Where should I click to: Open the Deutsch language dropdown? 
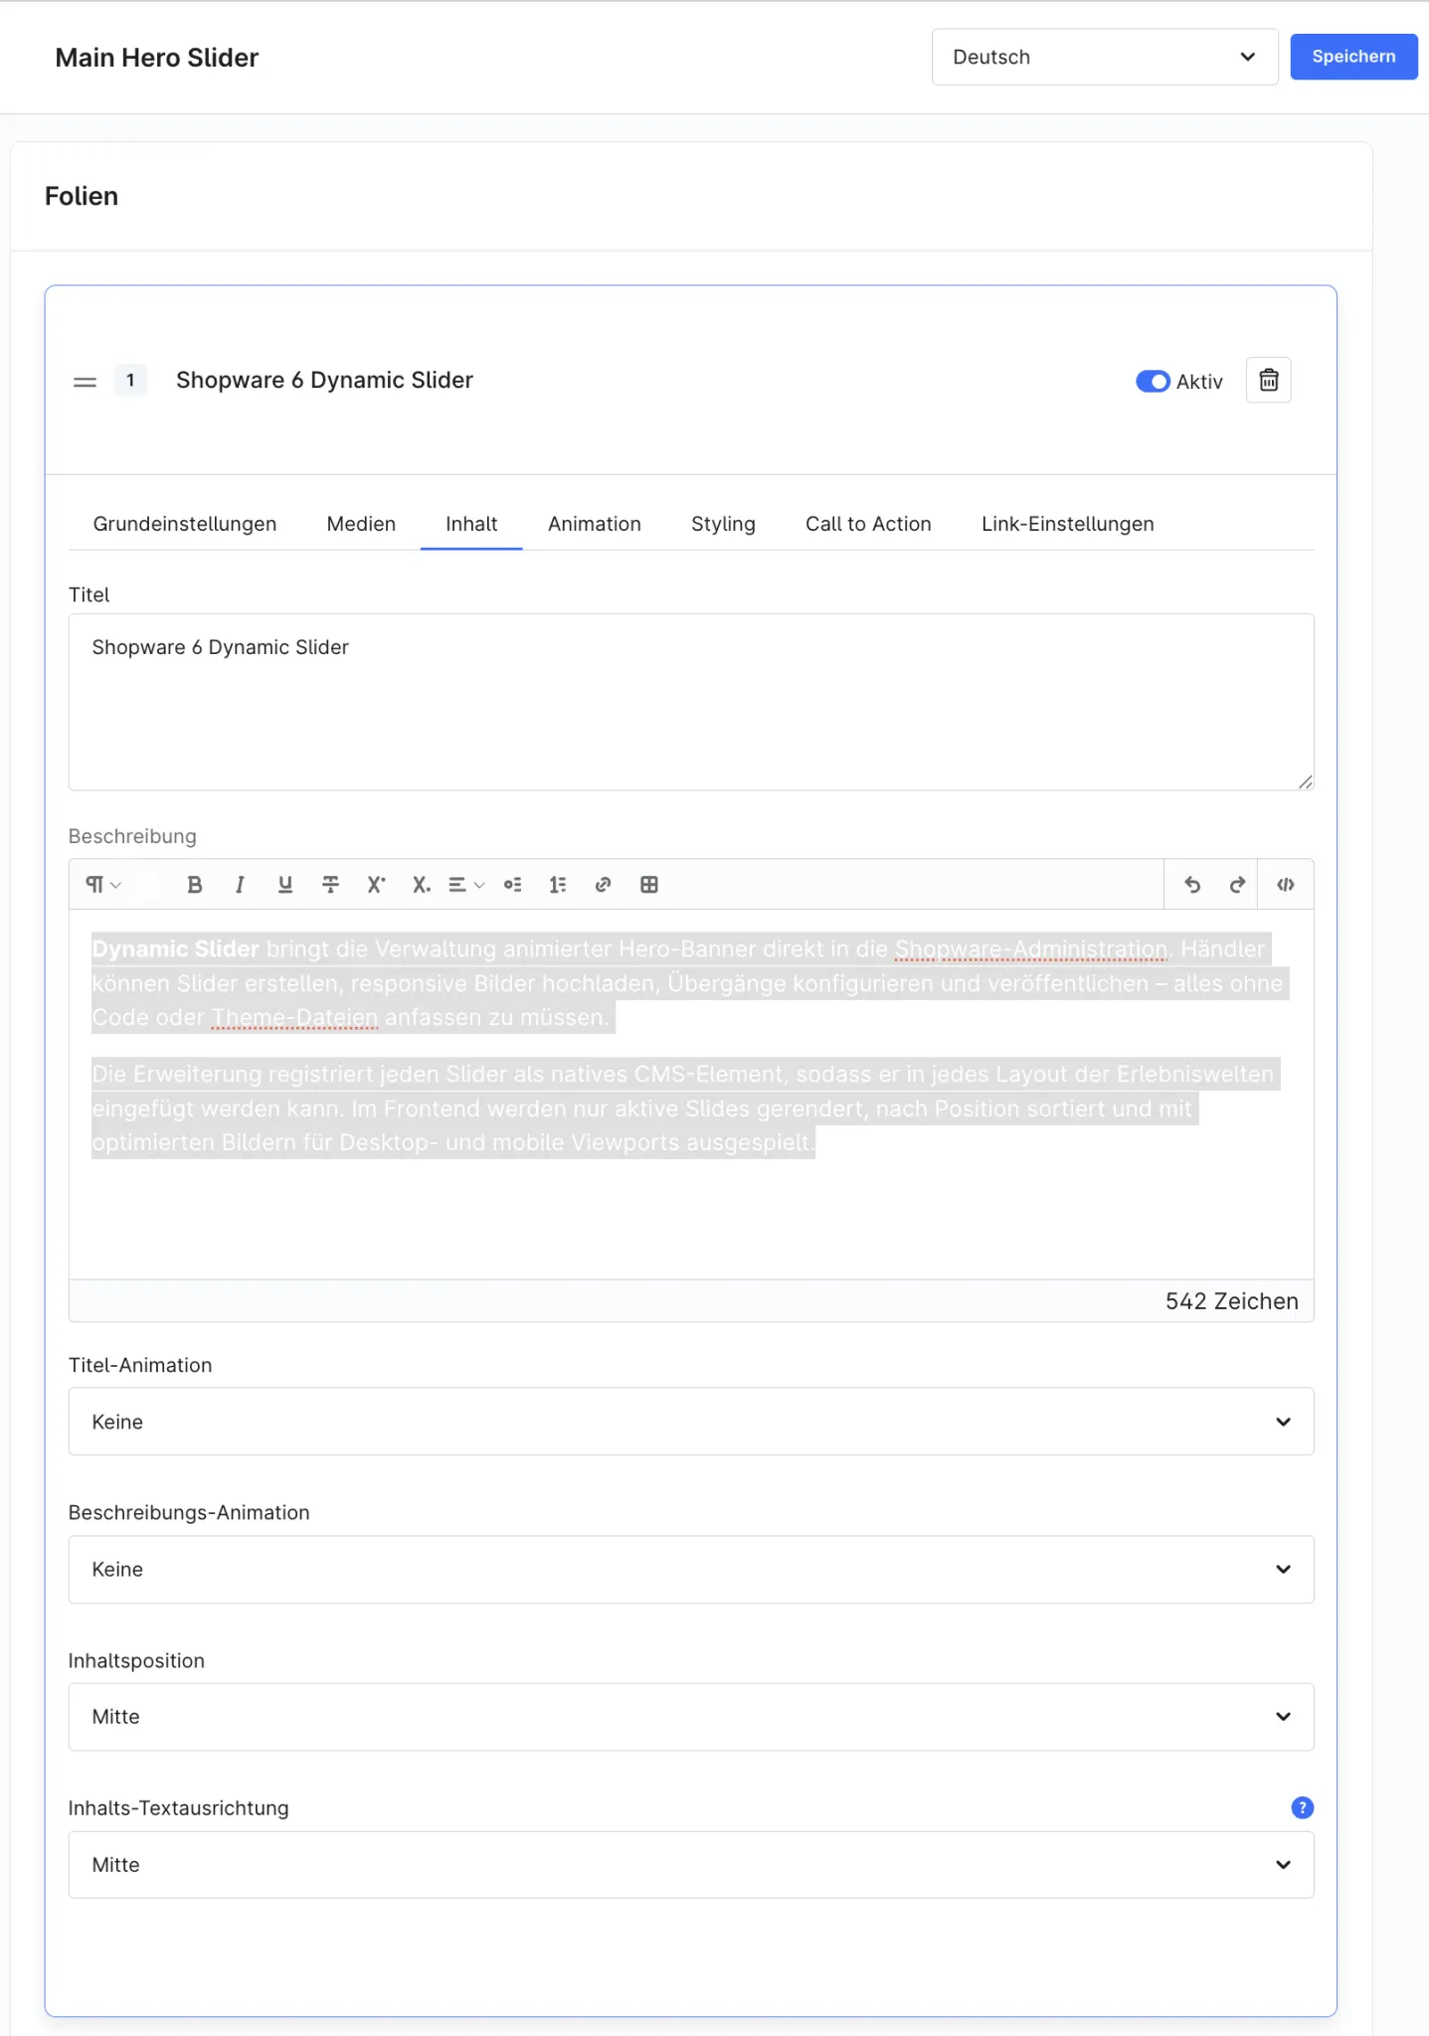point(1105,57)
